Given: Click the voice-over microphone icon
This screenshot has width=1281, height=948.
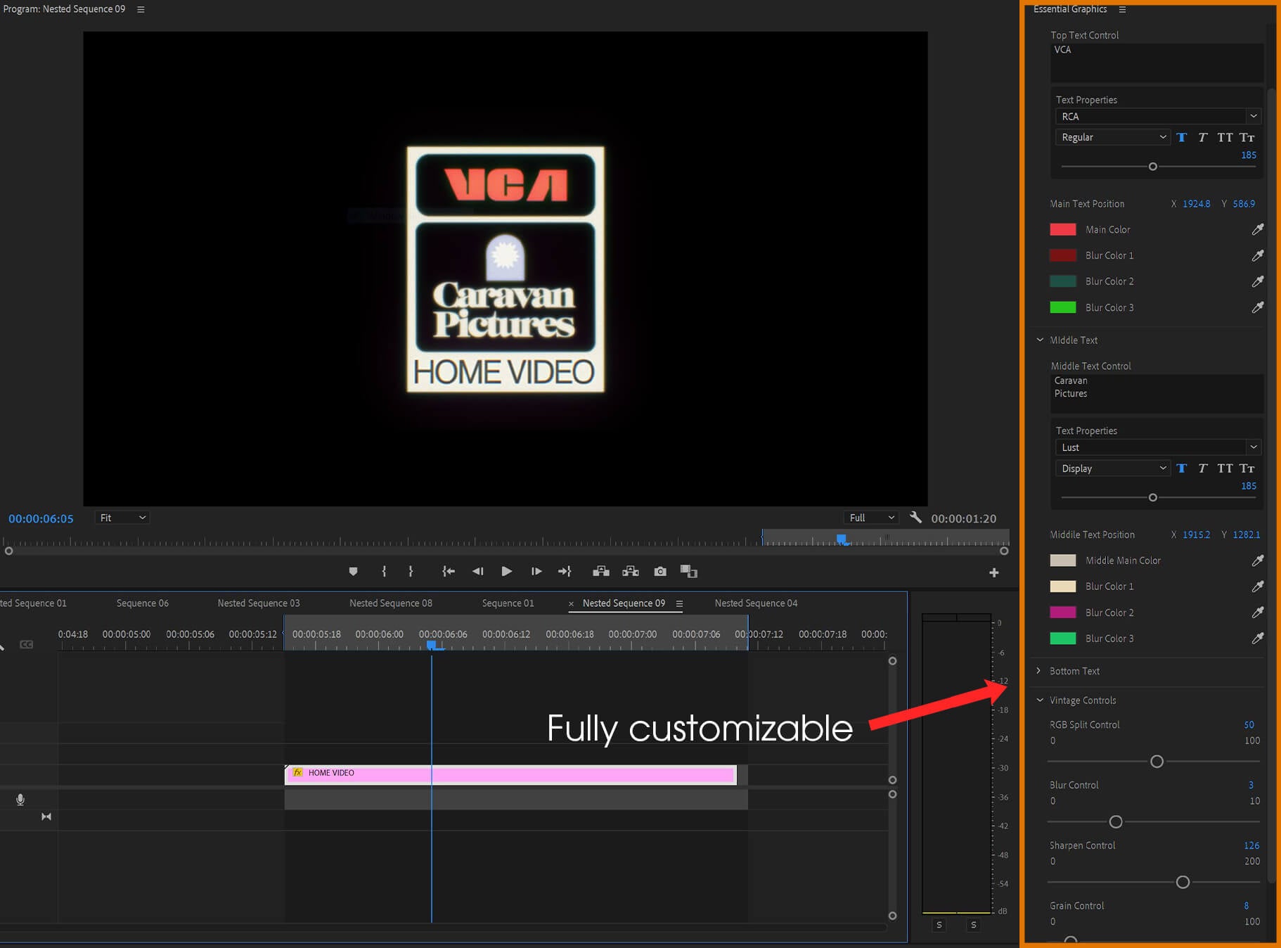Looking at the screenshot, I should (20, 800).
